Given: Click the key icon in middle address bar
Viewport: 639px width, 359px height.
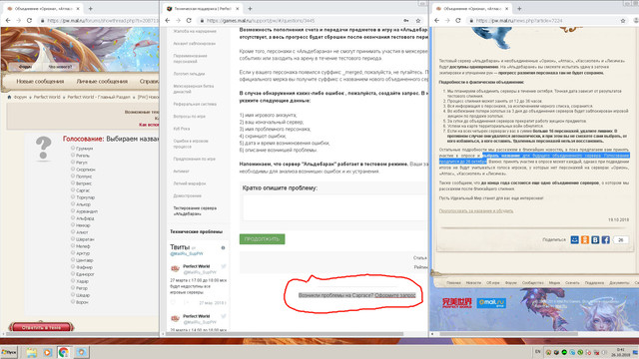Looking at the screenshot, I should pyautogui.click(x=406, y=20).
